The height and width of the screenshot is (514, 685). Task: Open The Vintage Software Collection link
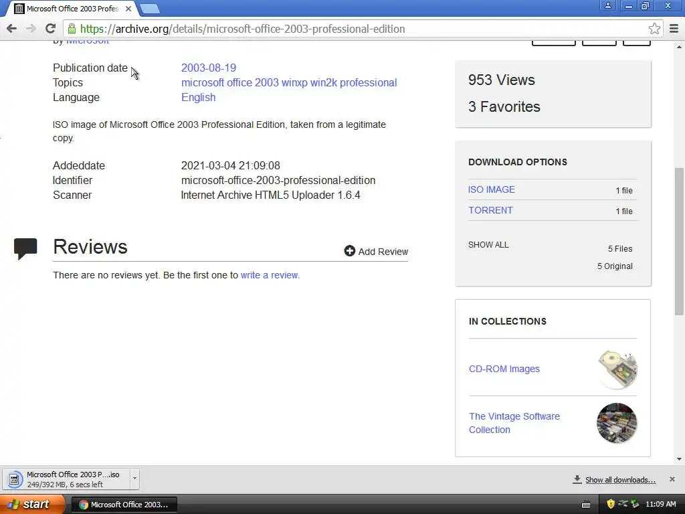pyautogui.click(x=514, y=423)
